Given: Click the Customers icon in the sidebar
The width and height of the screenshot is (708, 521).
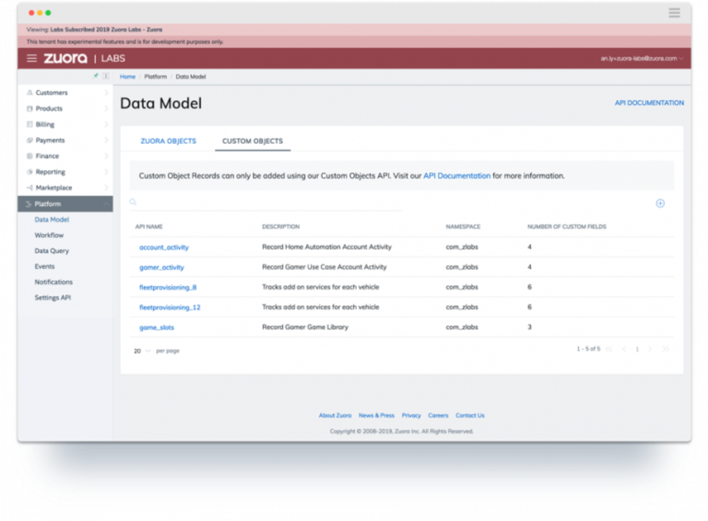Looking at the screenshot, I should pos(29,93).
